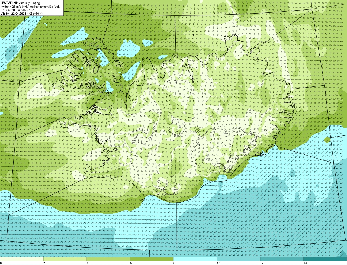Click the legend label '4'
347x265 pixels.
point(87,263)
